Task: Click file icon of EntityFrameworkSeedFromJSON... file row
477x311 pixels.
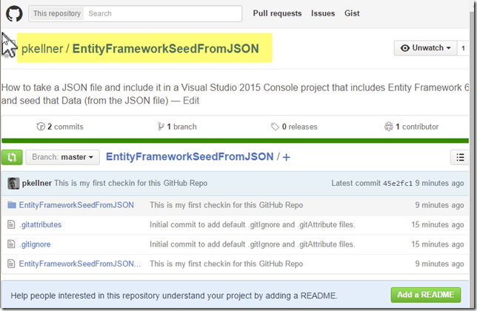Action: 11,264
